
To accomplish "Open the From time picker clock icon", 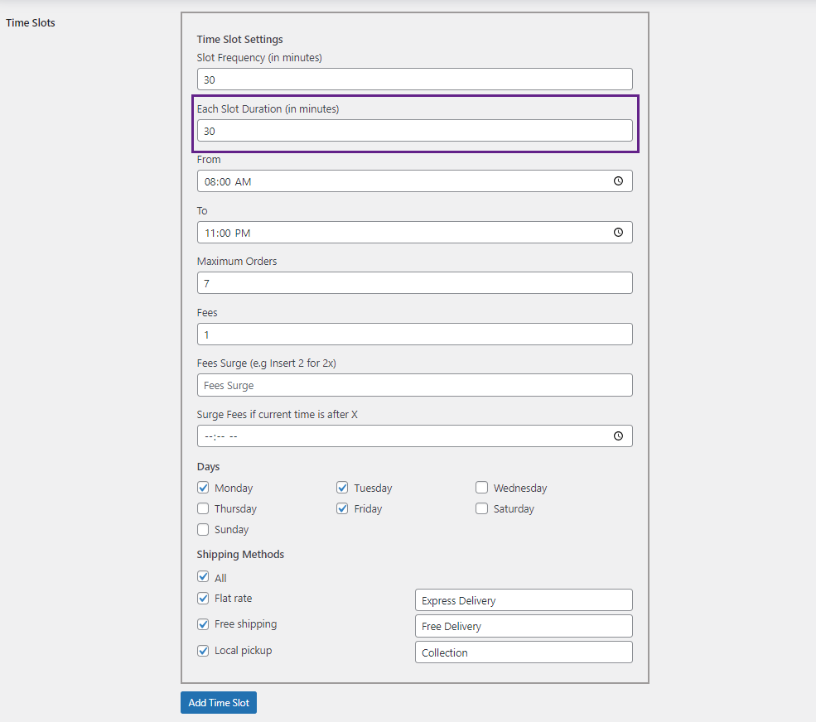I will click(x=618, y=181).
